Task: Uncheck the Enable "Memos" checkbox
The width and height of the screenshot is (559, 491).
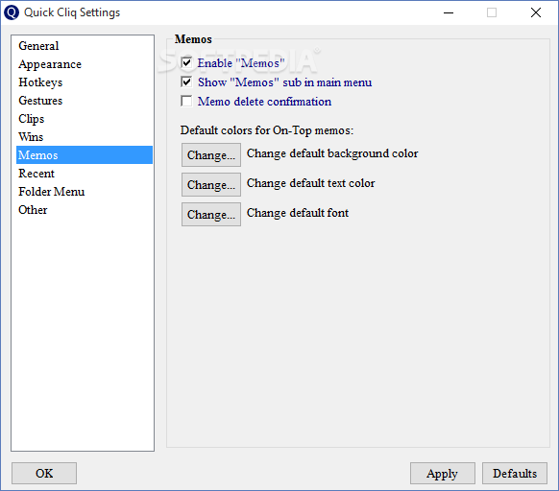Action: [x=186, y=62]
